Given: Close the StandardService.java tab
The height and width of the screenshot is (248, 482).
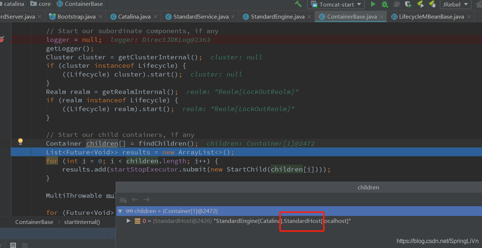Looking at the screenshot, I should coord(233,17).
